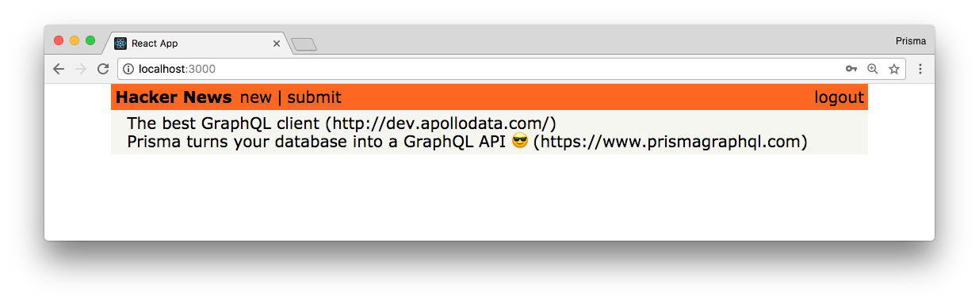Viewport: 979px width, 304px height.
Task: Open saved password key icon
Action: tap(851, 69)
